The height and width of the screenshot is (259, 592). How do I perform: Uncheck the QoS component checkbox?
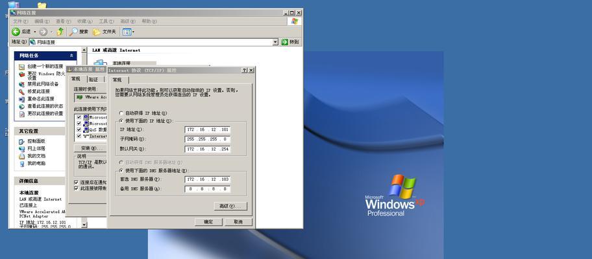tap(79, 129)
